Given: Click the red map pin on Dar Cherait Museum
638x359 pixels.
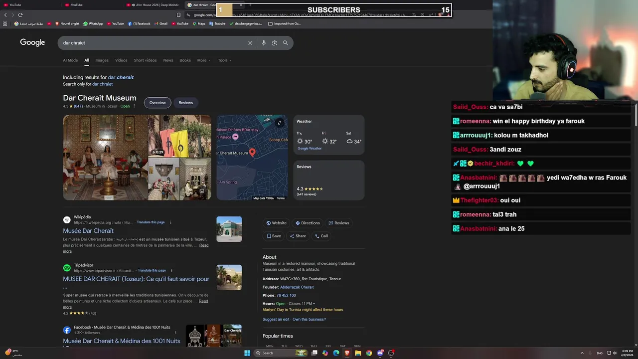Looking at the screenshot, I should (x=252, y=153).
